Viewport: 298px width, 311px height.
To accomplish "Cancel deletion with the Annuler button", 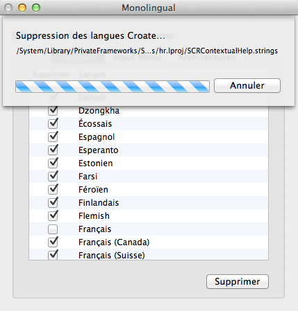I will (247, 86).
